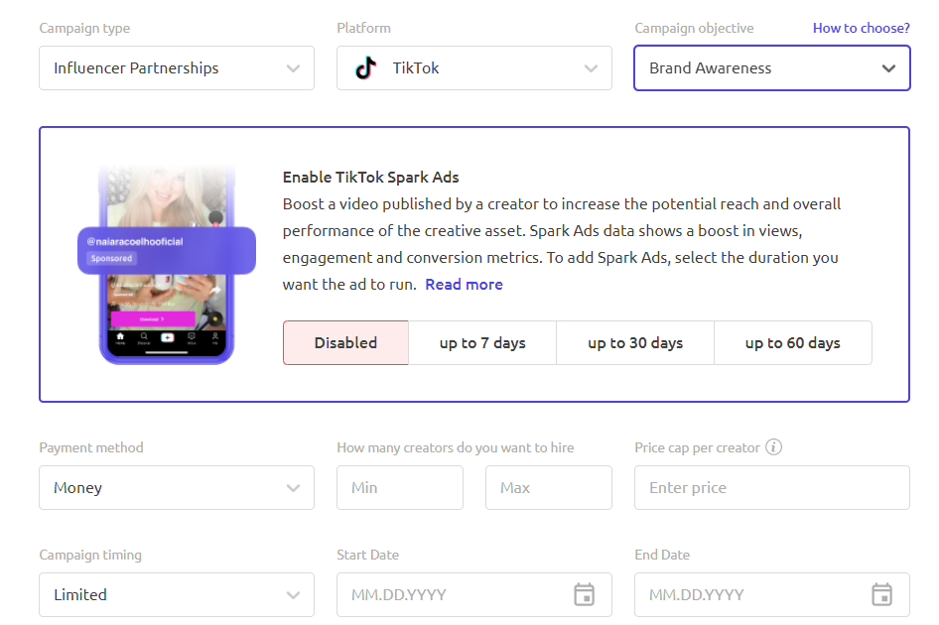Choose the up to 60 days duration
939x625 pixels.
coord(793,343)
